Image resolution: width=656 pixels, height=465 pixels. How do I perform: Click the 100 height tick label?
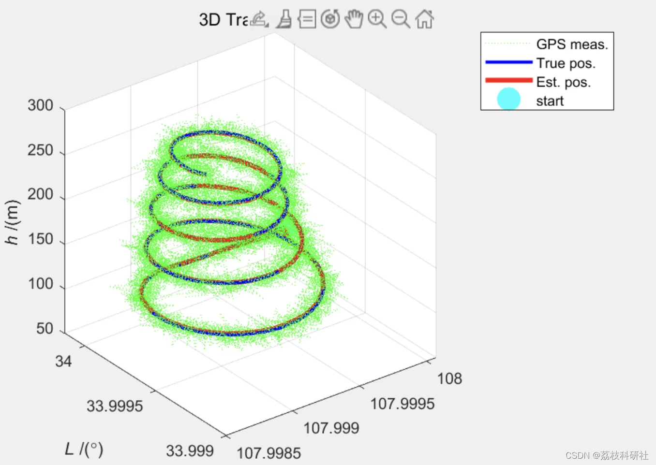[x=40, y=284]
